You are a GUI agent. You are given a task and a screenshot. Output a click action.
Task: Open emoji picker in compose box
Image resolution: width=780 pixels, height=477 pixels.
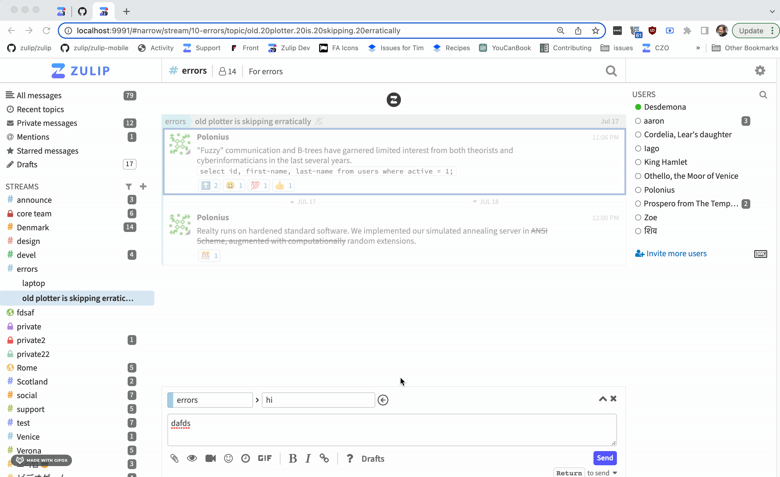(x=228, y=458)
